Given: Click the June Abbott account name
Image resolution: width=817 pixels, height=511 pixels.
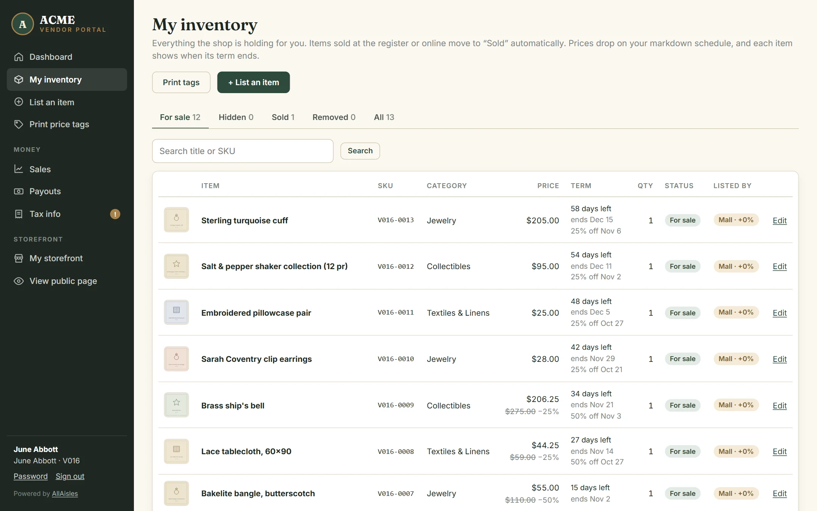Looking at the screenshot, I should tap(36, 449).
